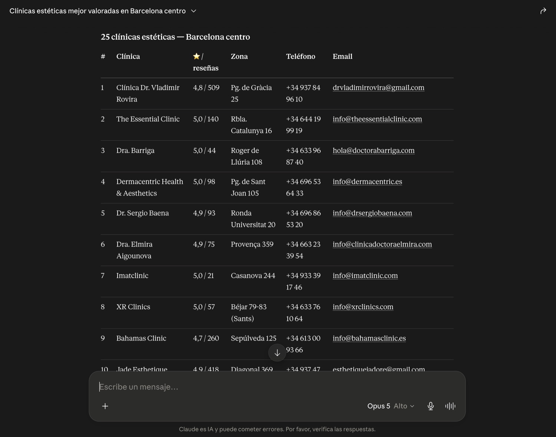556x437 pixels.
Task: Click the conversation title text
Action: tap(97, 11)
